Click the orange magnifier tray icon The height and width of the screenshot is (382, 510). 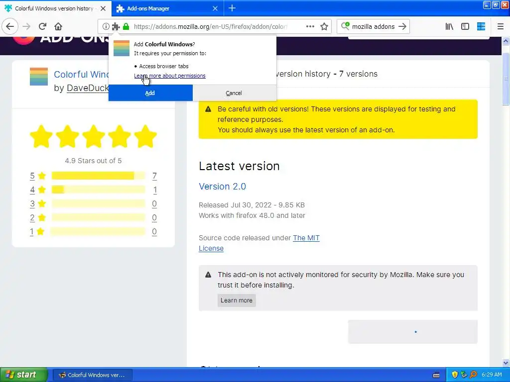pos(473,375)
